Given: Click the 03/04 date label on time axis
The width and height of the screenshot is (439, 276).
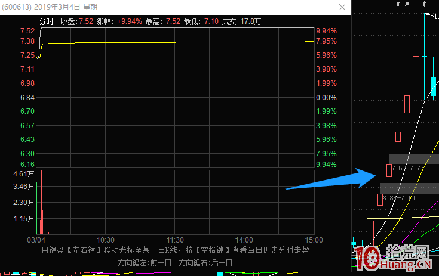Looking at the screenshot, I should point(36,240).
